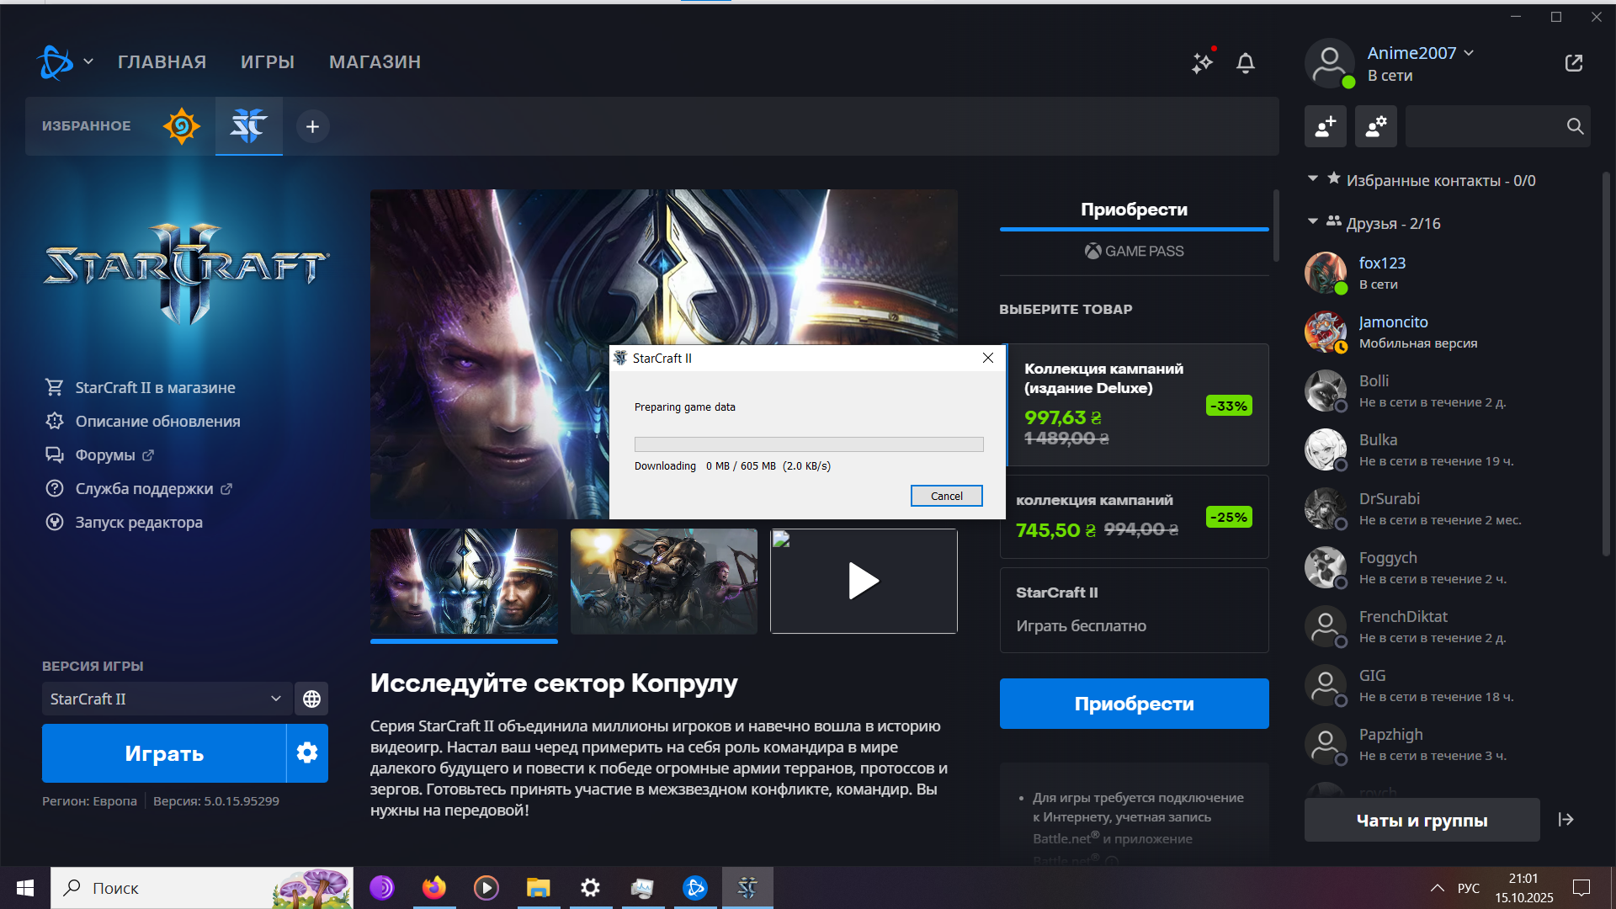This screenshot has width=1616, height=909.
Task: Open the region globe selector
Action: (311, 699)
